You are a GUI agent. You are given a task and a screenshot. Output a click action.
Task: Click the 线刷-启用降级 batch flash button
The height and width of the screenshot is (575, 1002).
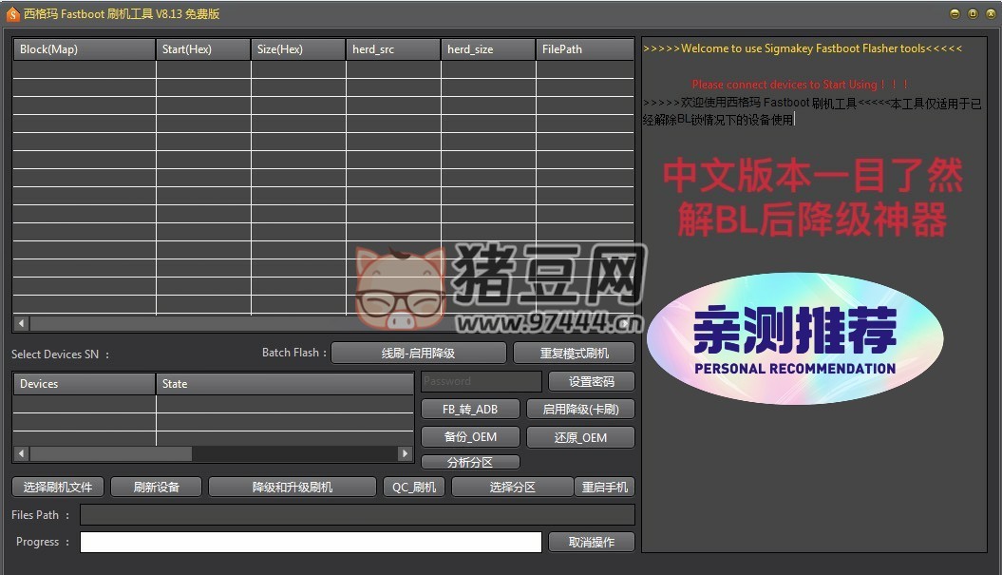tap(419, 353)
